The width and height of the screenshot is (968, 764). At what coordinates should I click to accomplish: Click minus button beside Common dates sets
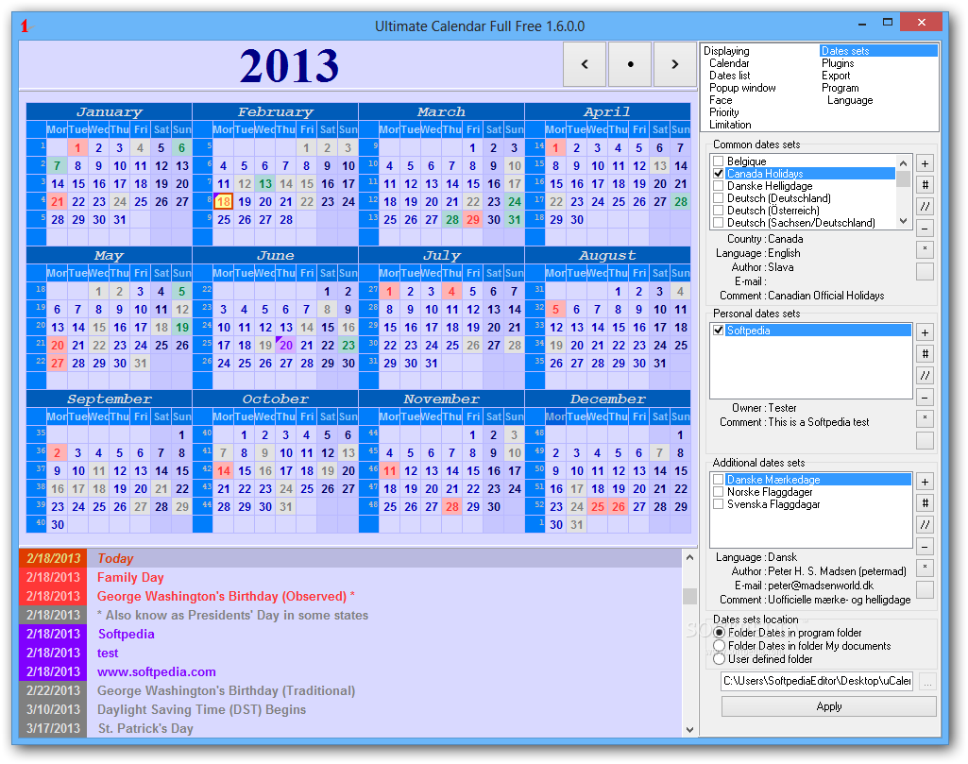tap(925, 229)
